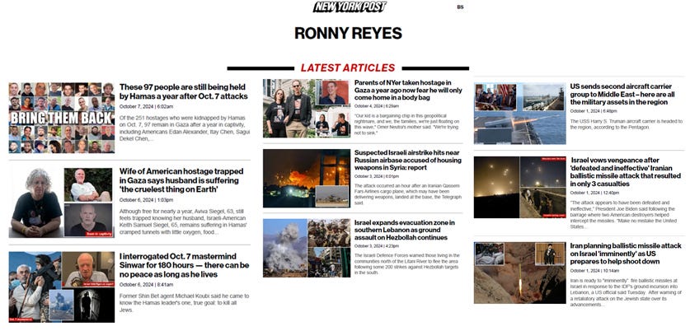
Task: Click the summary 'The USS Harry S. Truman aircraft carrier'
Action: (627, 124)
